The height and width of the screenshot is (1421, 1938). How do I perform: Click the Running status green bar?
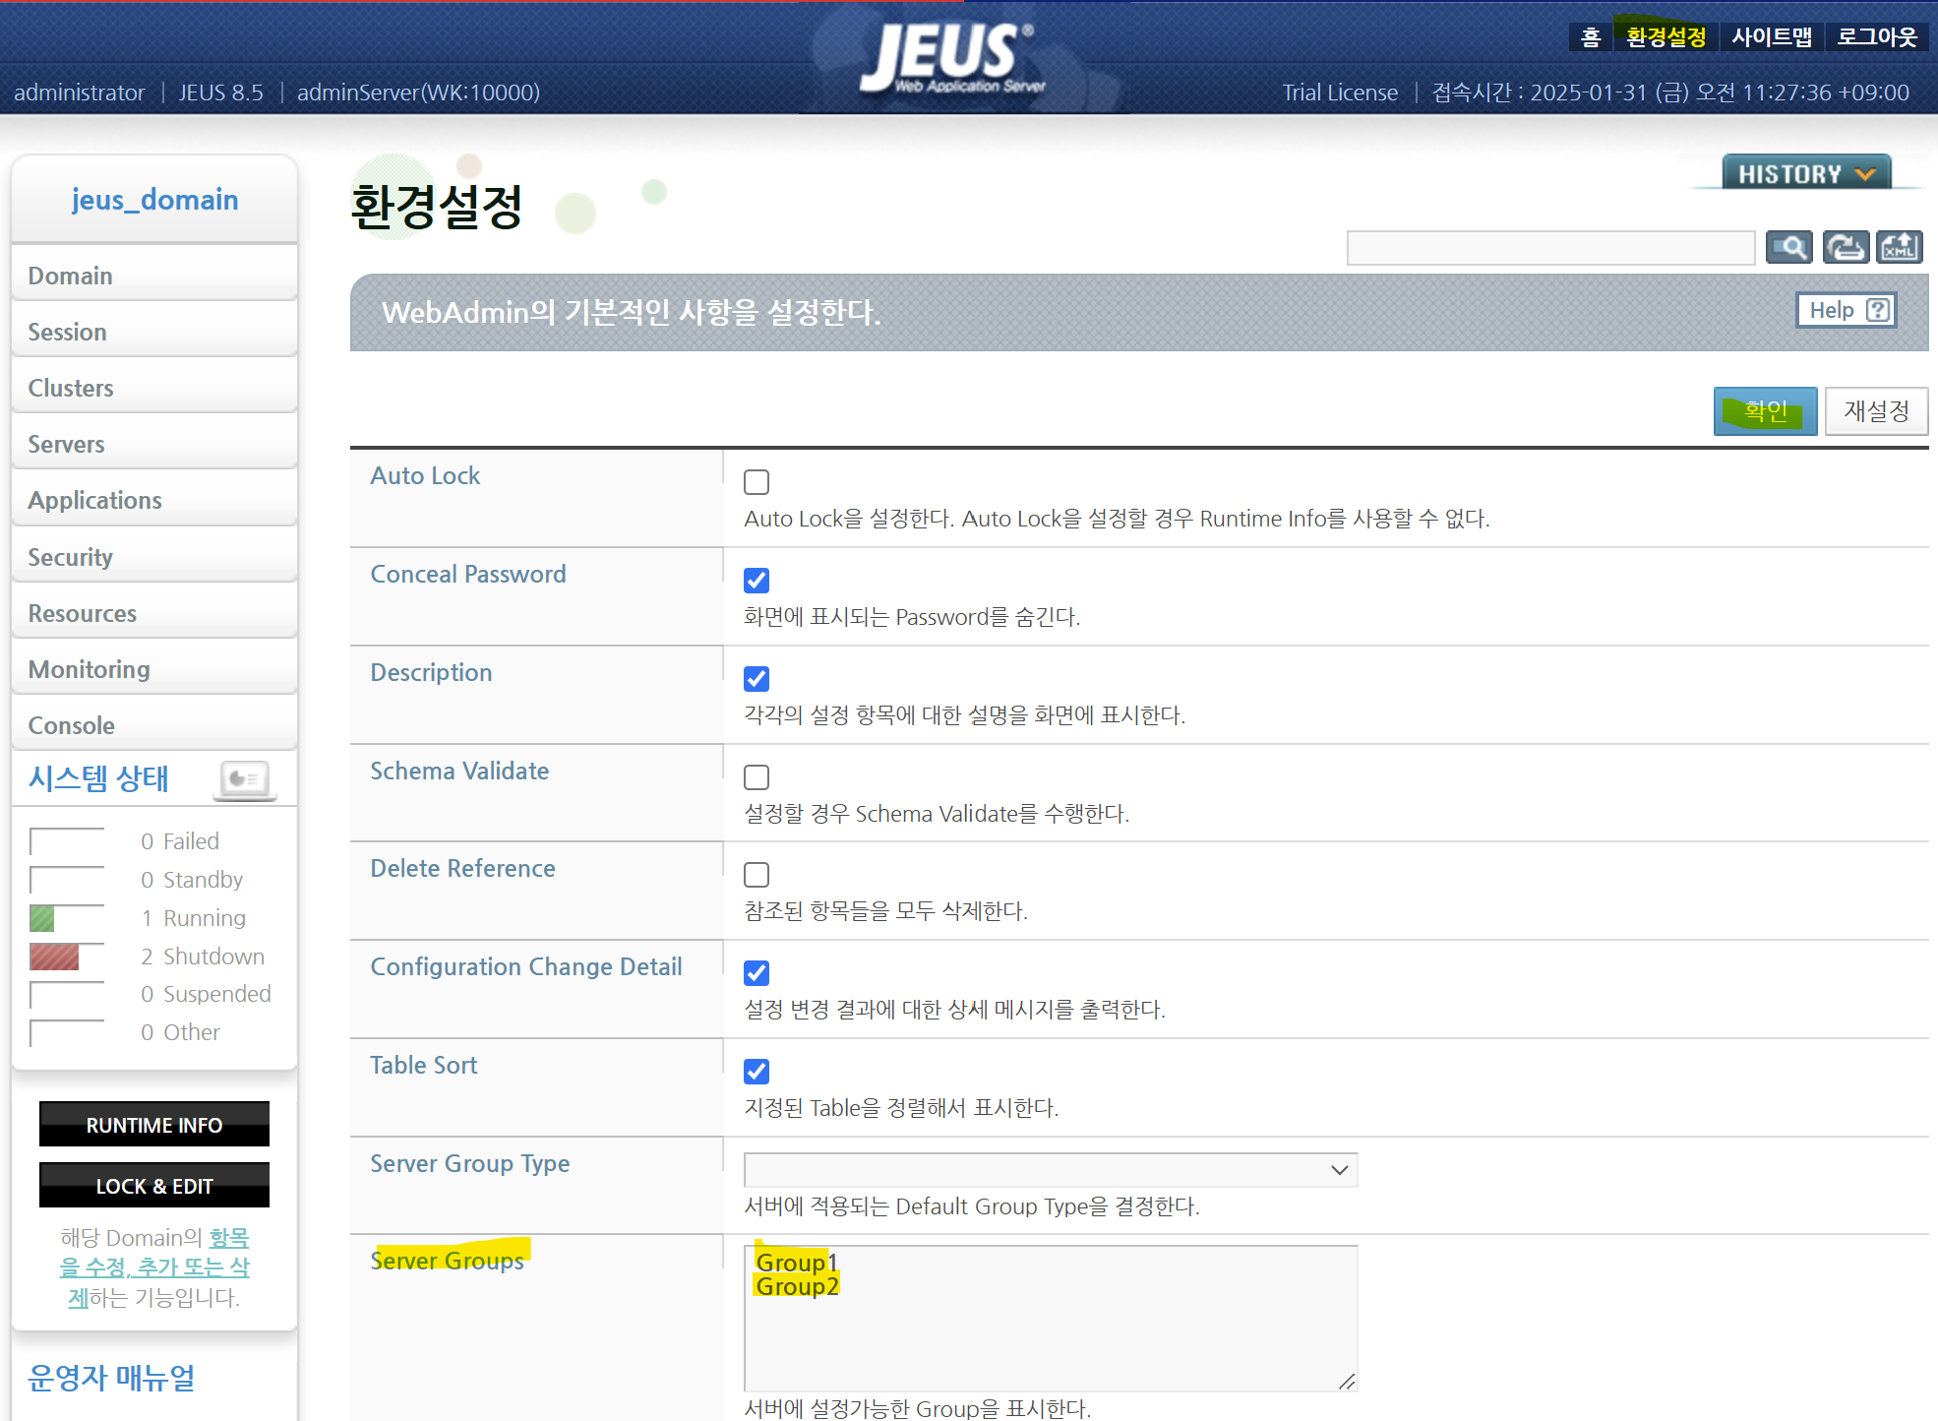[42, 919]
